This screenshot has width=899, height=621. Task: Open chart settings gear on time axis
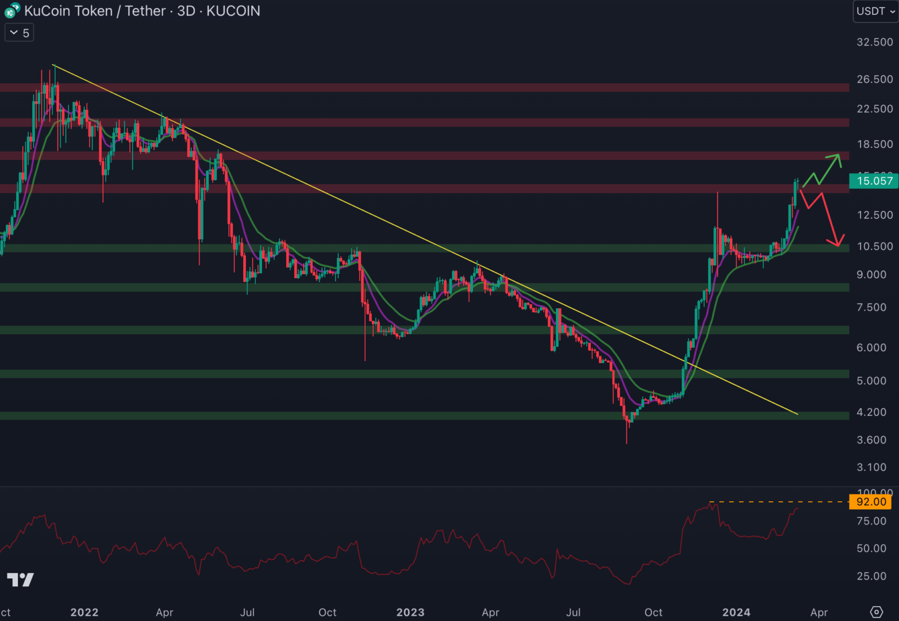coord(876,612)
